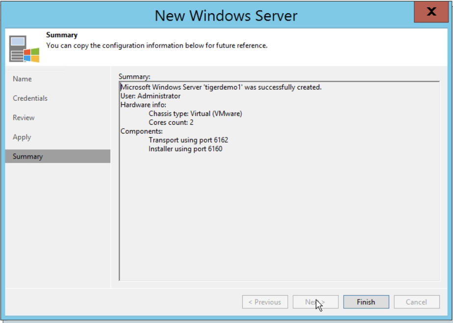Click the Finish button
This screenshot has height=323, width=453.
coord(366,302)
